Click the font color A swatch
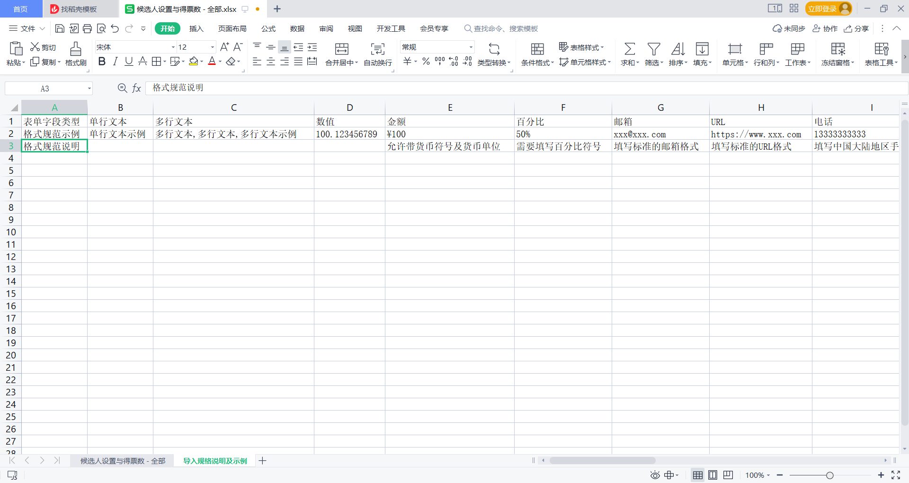 pyautogui.click(x=212, y=62)
